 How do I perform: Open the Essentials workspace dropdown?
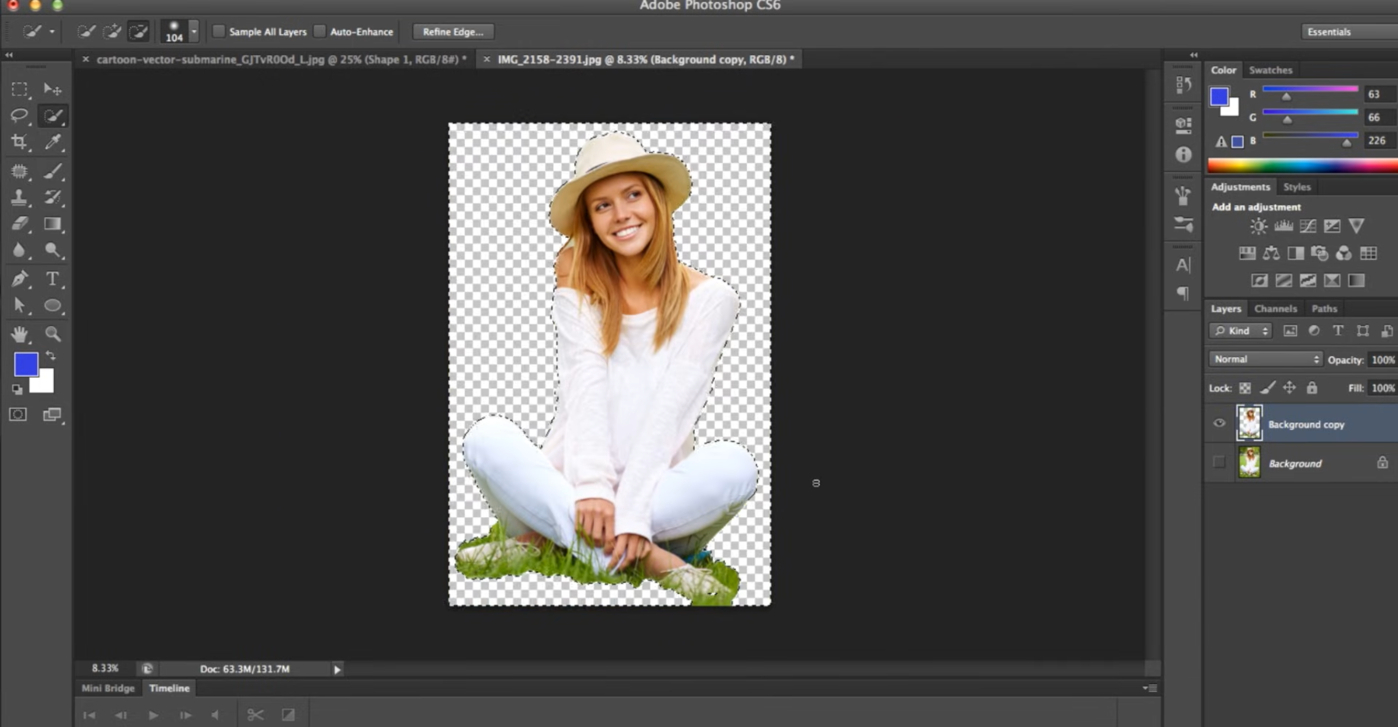(x=1350, y=32)
